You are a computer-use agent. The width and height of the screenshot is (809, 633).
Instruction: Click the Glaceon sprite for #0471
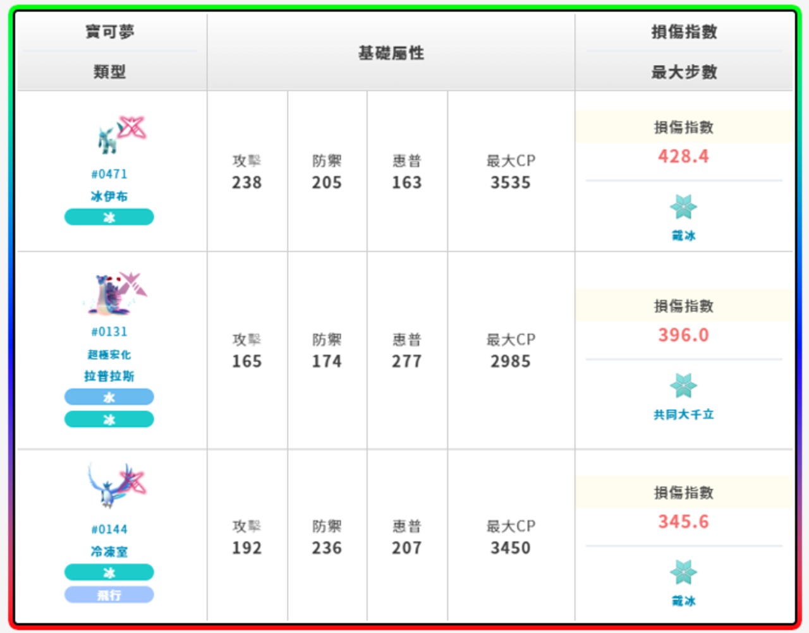[110, 136]
